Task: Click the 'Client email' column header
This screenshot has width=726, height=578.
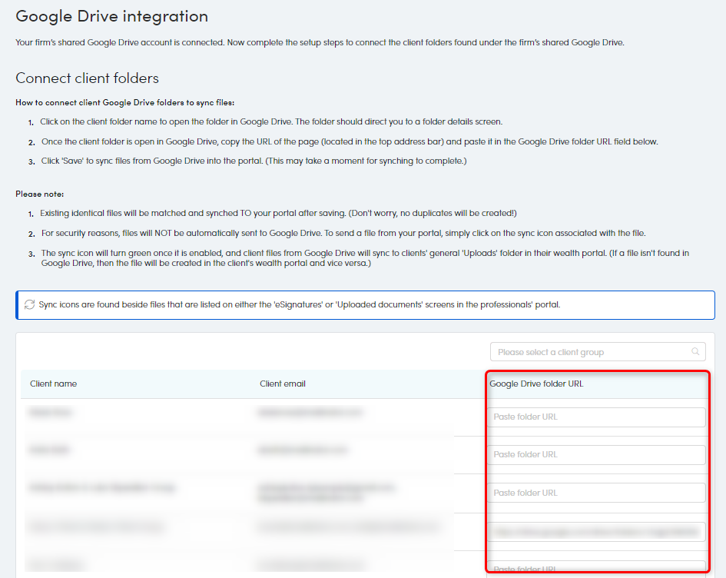Action: tap(283, 384)
